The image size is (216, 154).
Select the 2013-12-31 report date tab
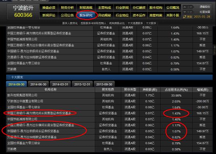coord(82,84)
